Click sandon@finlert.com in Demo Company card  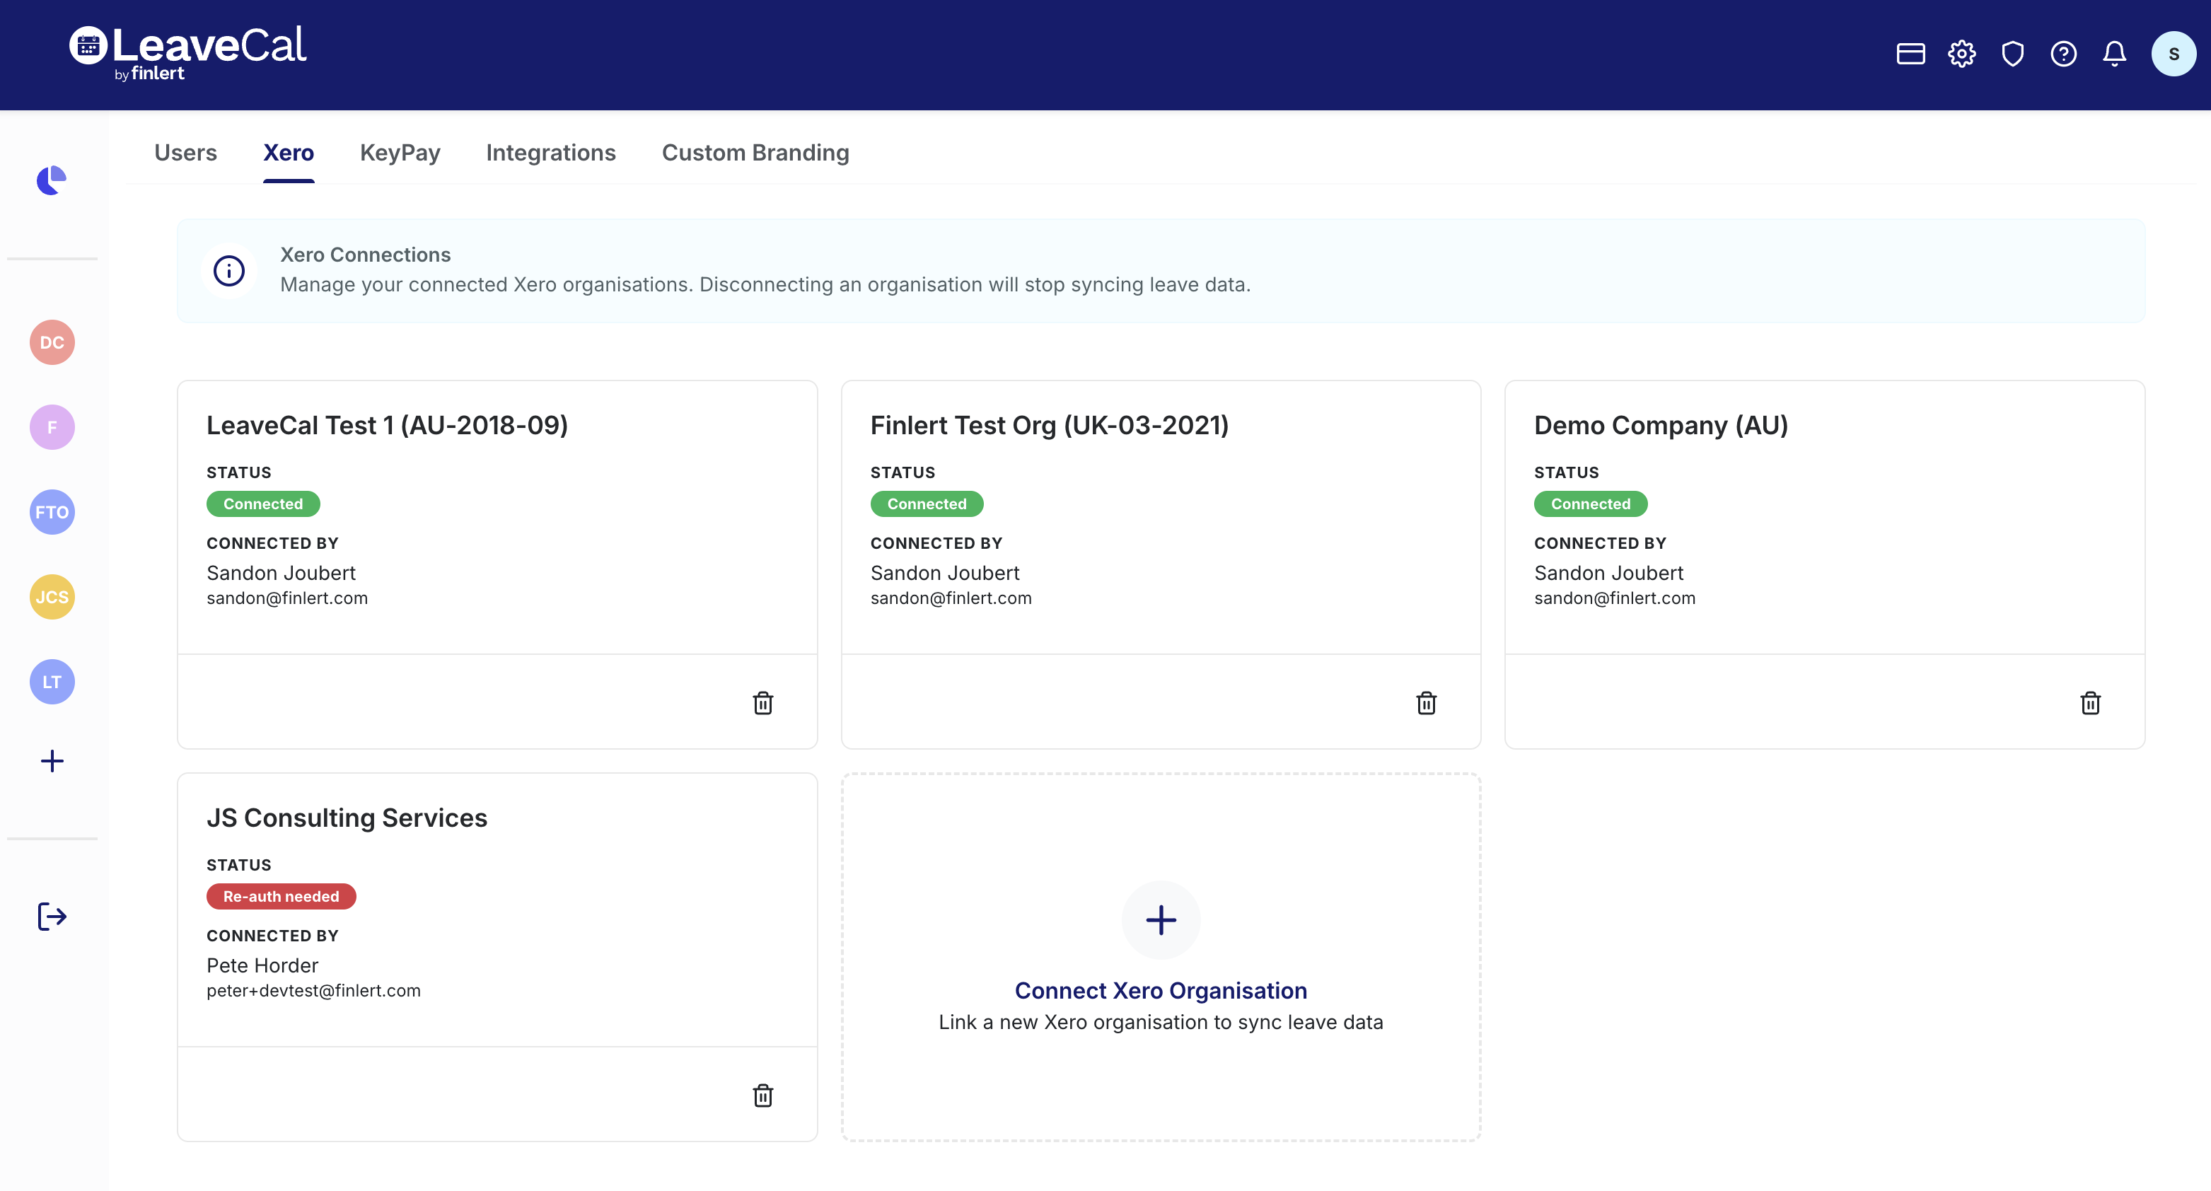[x=1615, y=599]
